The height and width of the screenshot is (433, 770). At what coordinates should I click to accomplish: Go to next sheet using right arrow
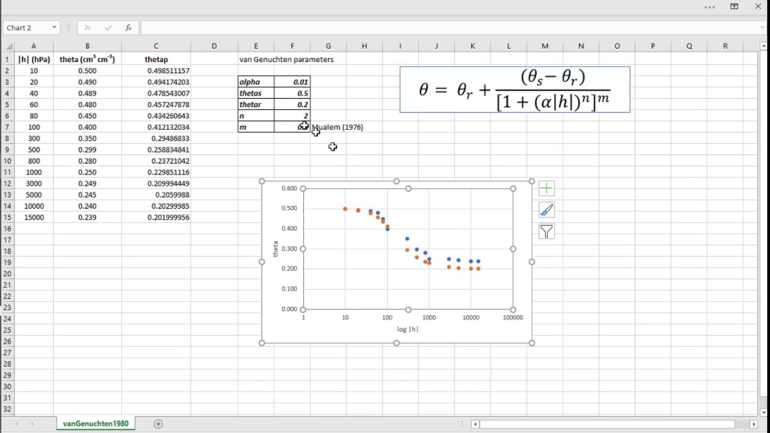tap(32, 424)
